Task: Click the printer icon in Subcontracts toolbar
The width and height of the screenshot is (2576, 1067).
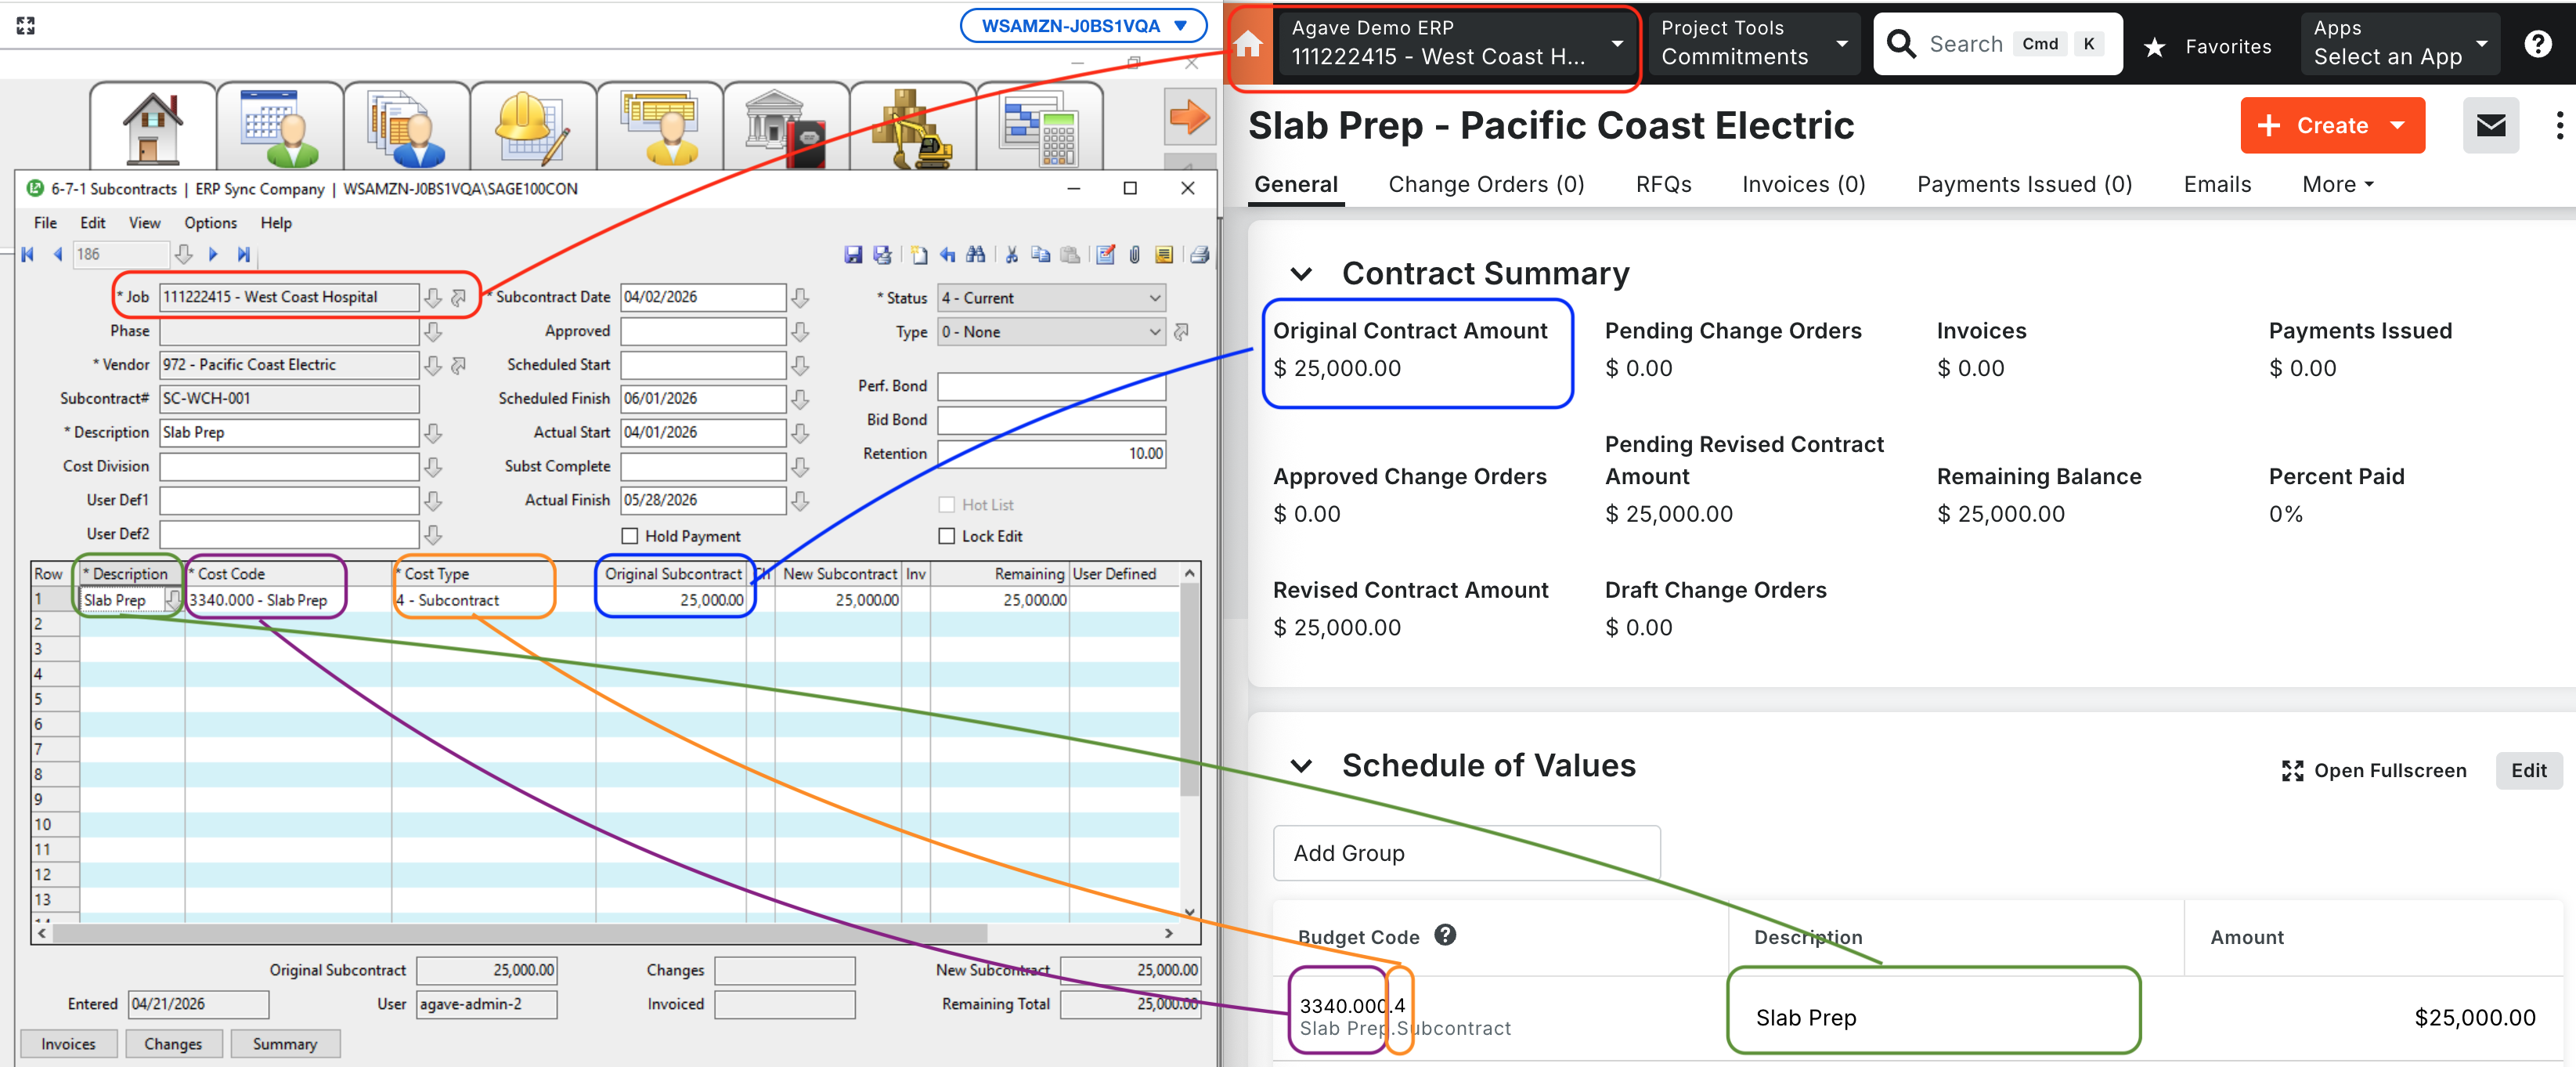Action: point(1200,255)
